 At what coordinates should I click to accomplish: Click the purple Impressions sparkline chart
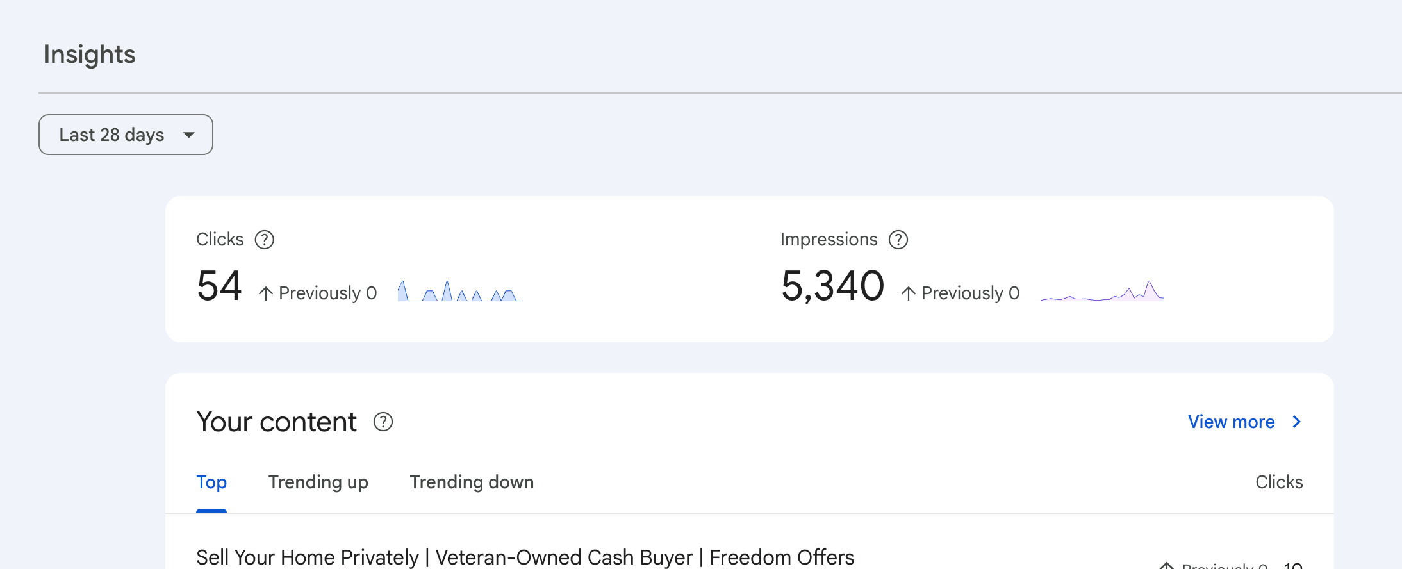point(1101,291)
